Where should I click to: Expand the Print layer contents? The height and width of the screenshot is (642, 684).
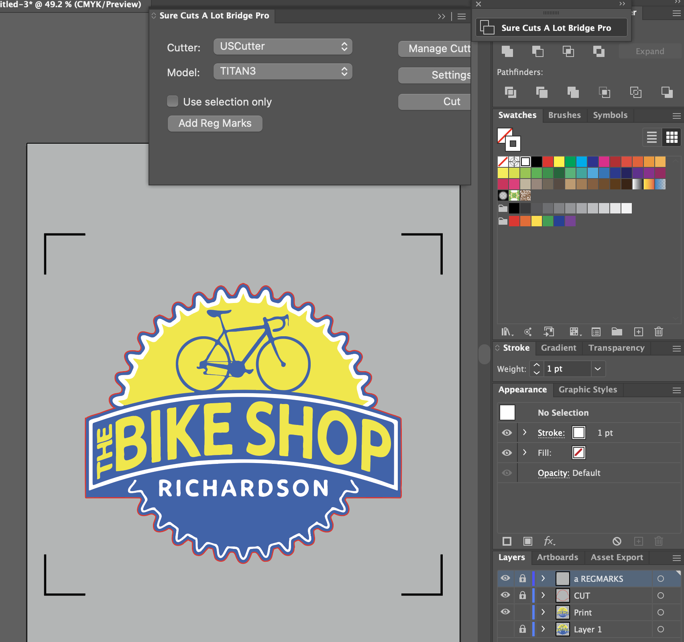click(543, 612)
